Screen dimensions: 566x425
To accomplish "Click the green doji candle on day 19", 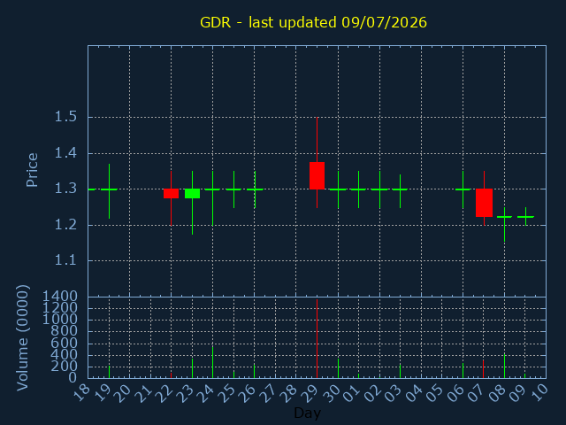I will point(109,189).
